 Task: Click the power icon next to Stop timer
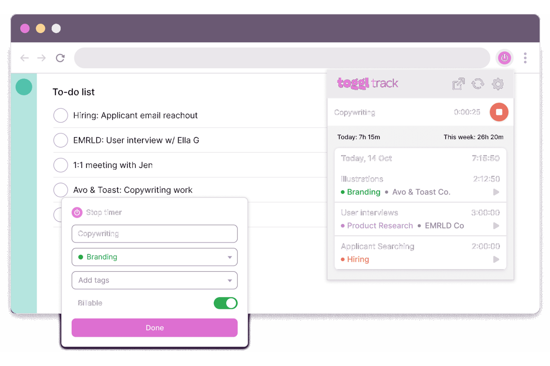[77, 212]
